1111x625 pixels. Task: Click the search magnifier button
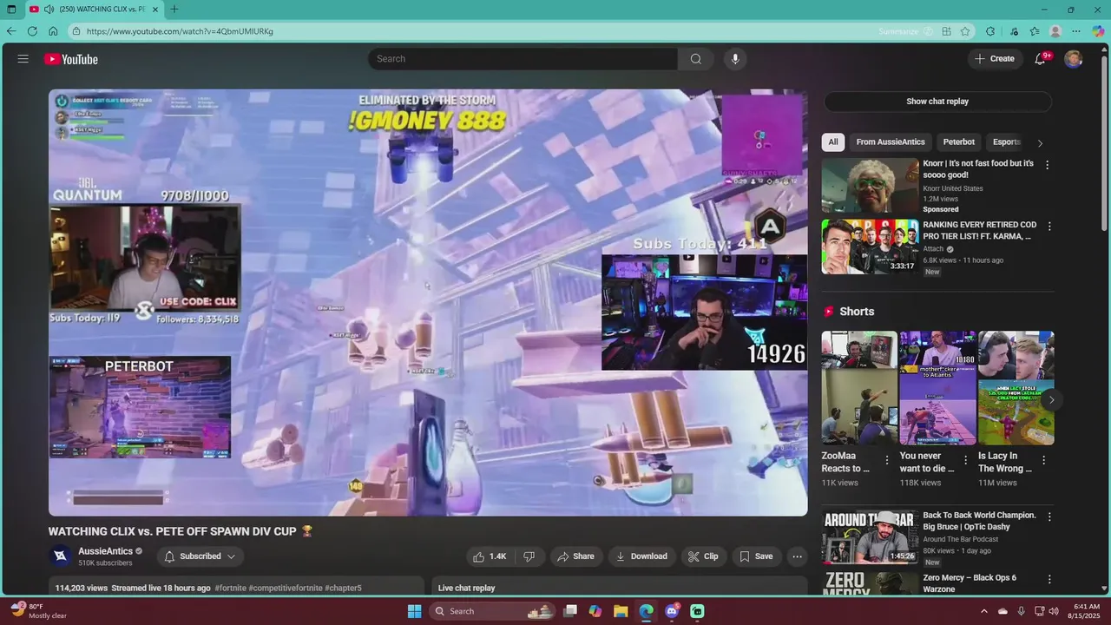[x=695, y=59]
